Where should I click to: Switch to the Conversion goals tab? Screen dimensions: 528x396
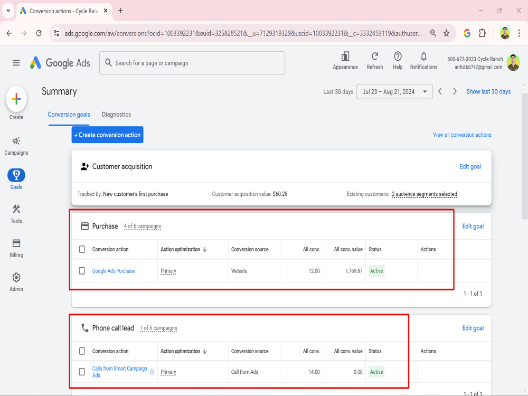tap(69, 115)
